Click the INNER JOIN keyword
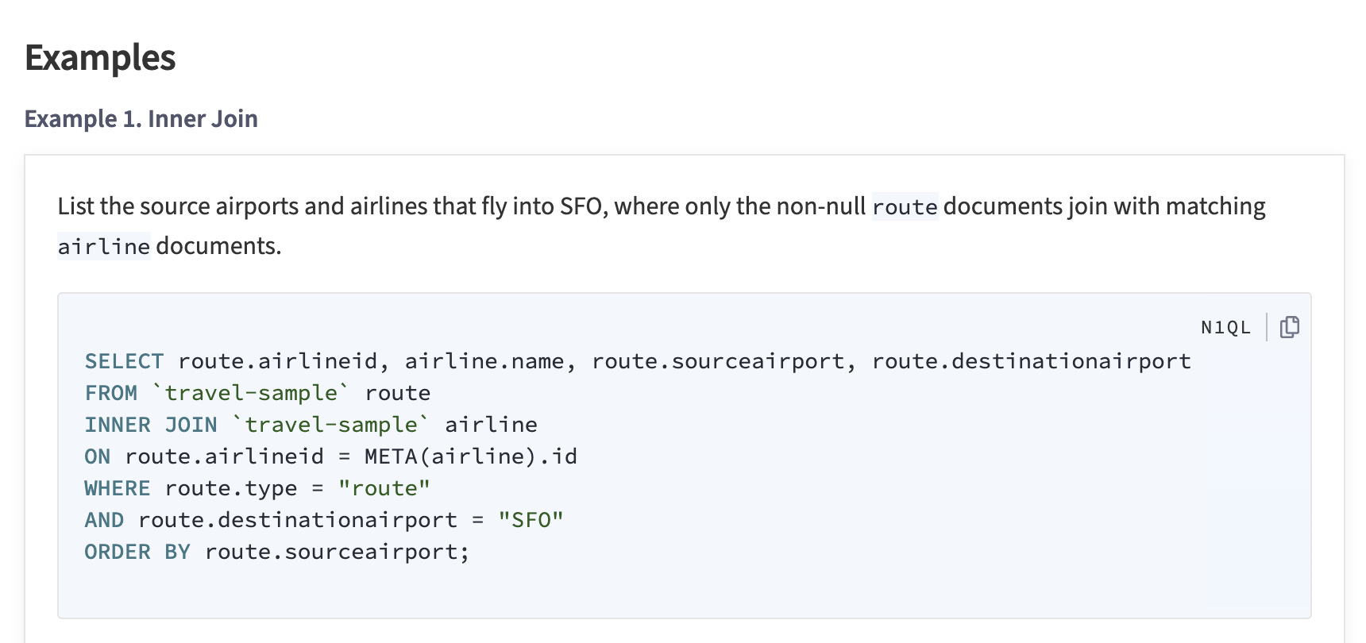The image size is (1366, 643). 150,424
